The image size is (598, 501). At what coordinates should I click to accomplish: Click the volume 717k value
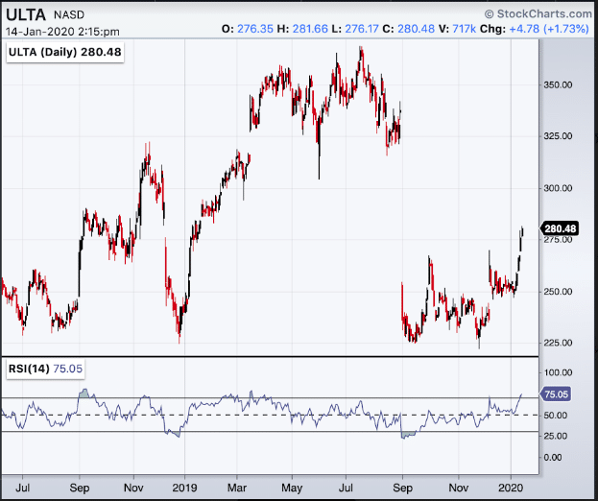click(x=464, y=29)
